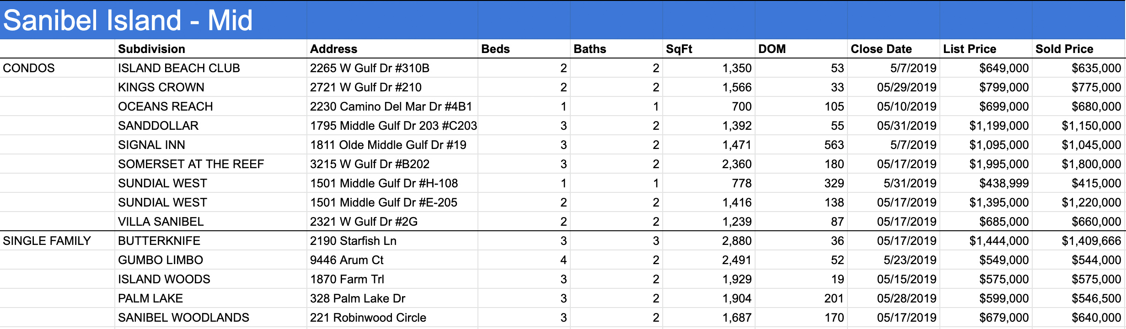
Task: Click the Sold Price header cell
Action: pos(1078,49)
